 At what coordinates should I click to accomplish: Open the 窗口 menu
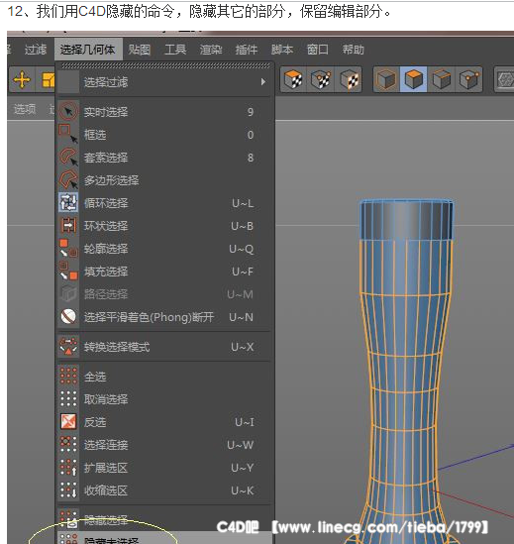tap(317, 50)
